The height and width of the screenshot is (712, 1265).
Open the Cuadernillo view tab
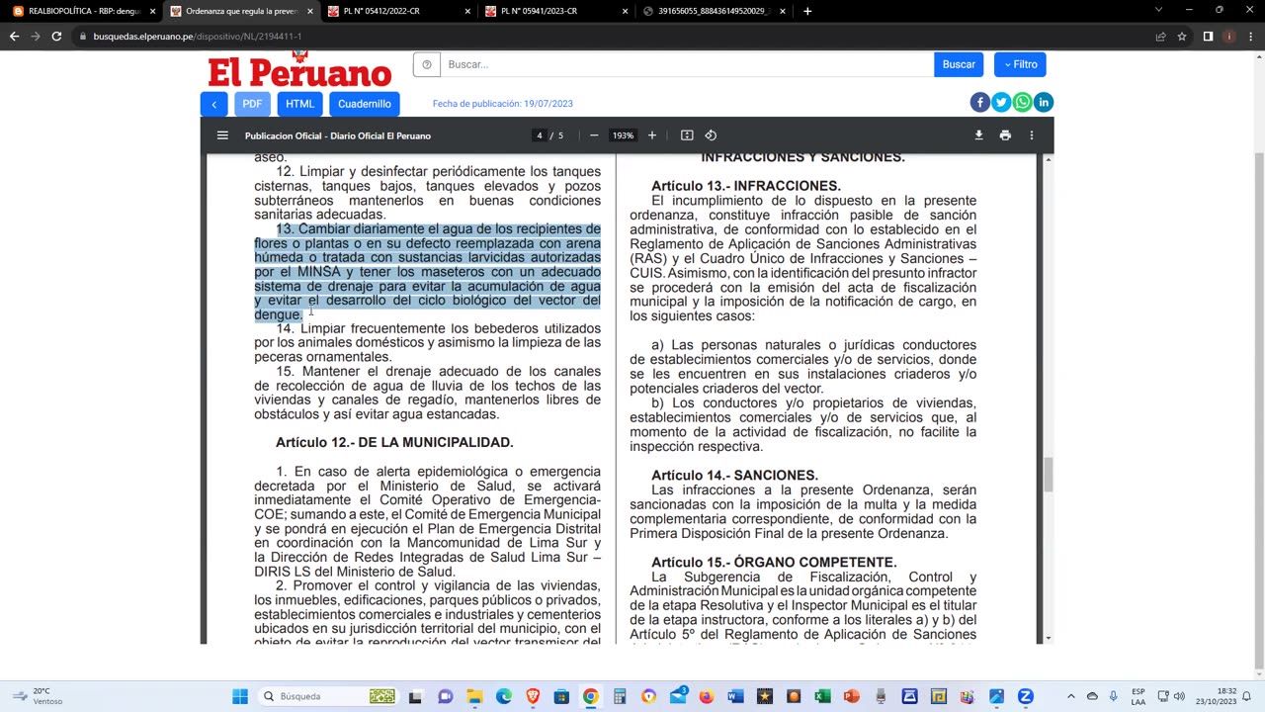pyautogui.click(x=364, y=104)
